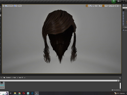The image size is (127, 95).
Task: Select the World Outliner panel tab
Action: click(125, 5)
